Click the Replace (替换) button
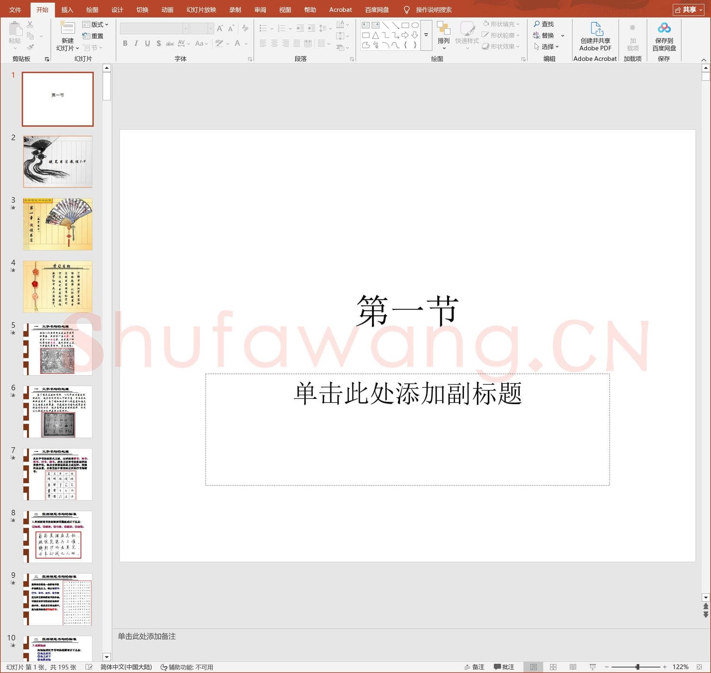 coord(544,36)
